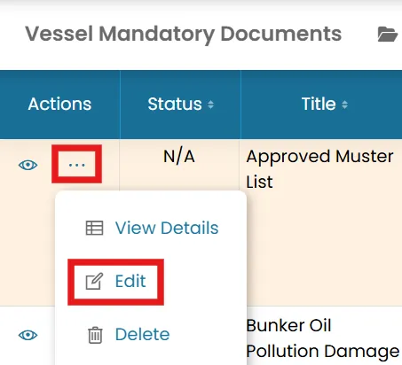The width and height of the screenshot is (402, 365).
Task: Click the Bunker Oil Pollution Damage title text
Action: [323, 338]
